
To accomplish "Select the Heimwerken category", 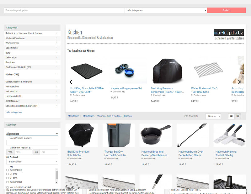I will click(x=12, y=91).
